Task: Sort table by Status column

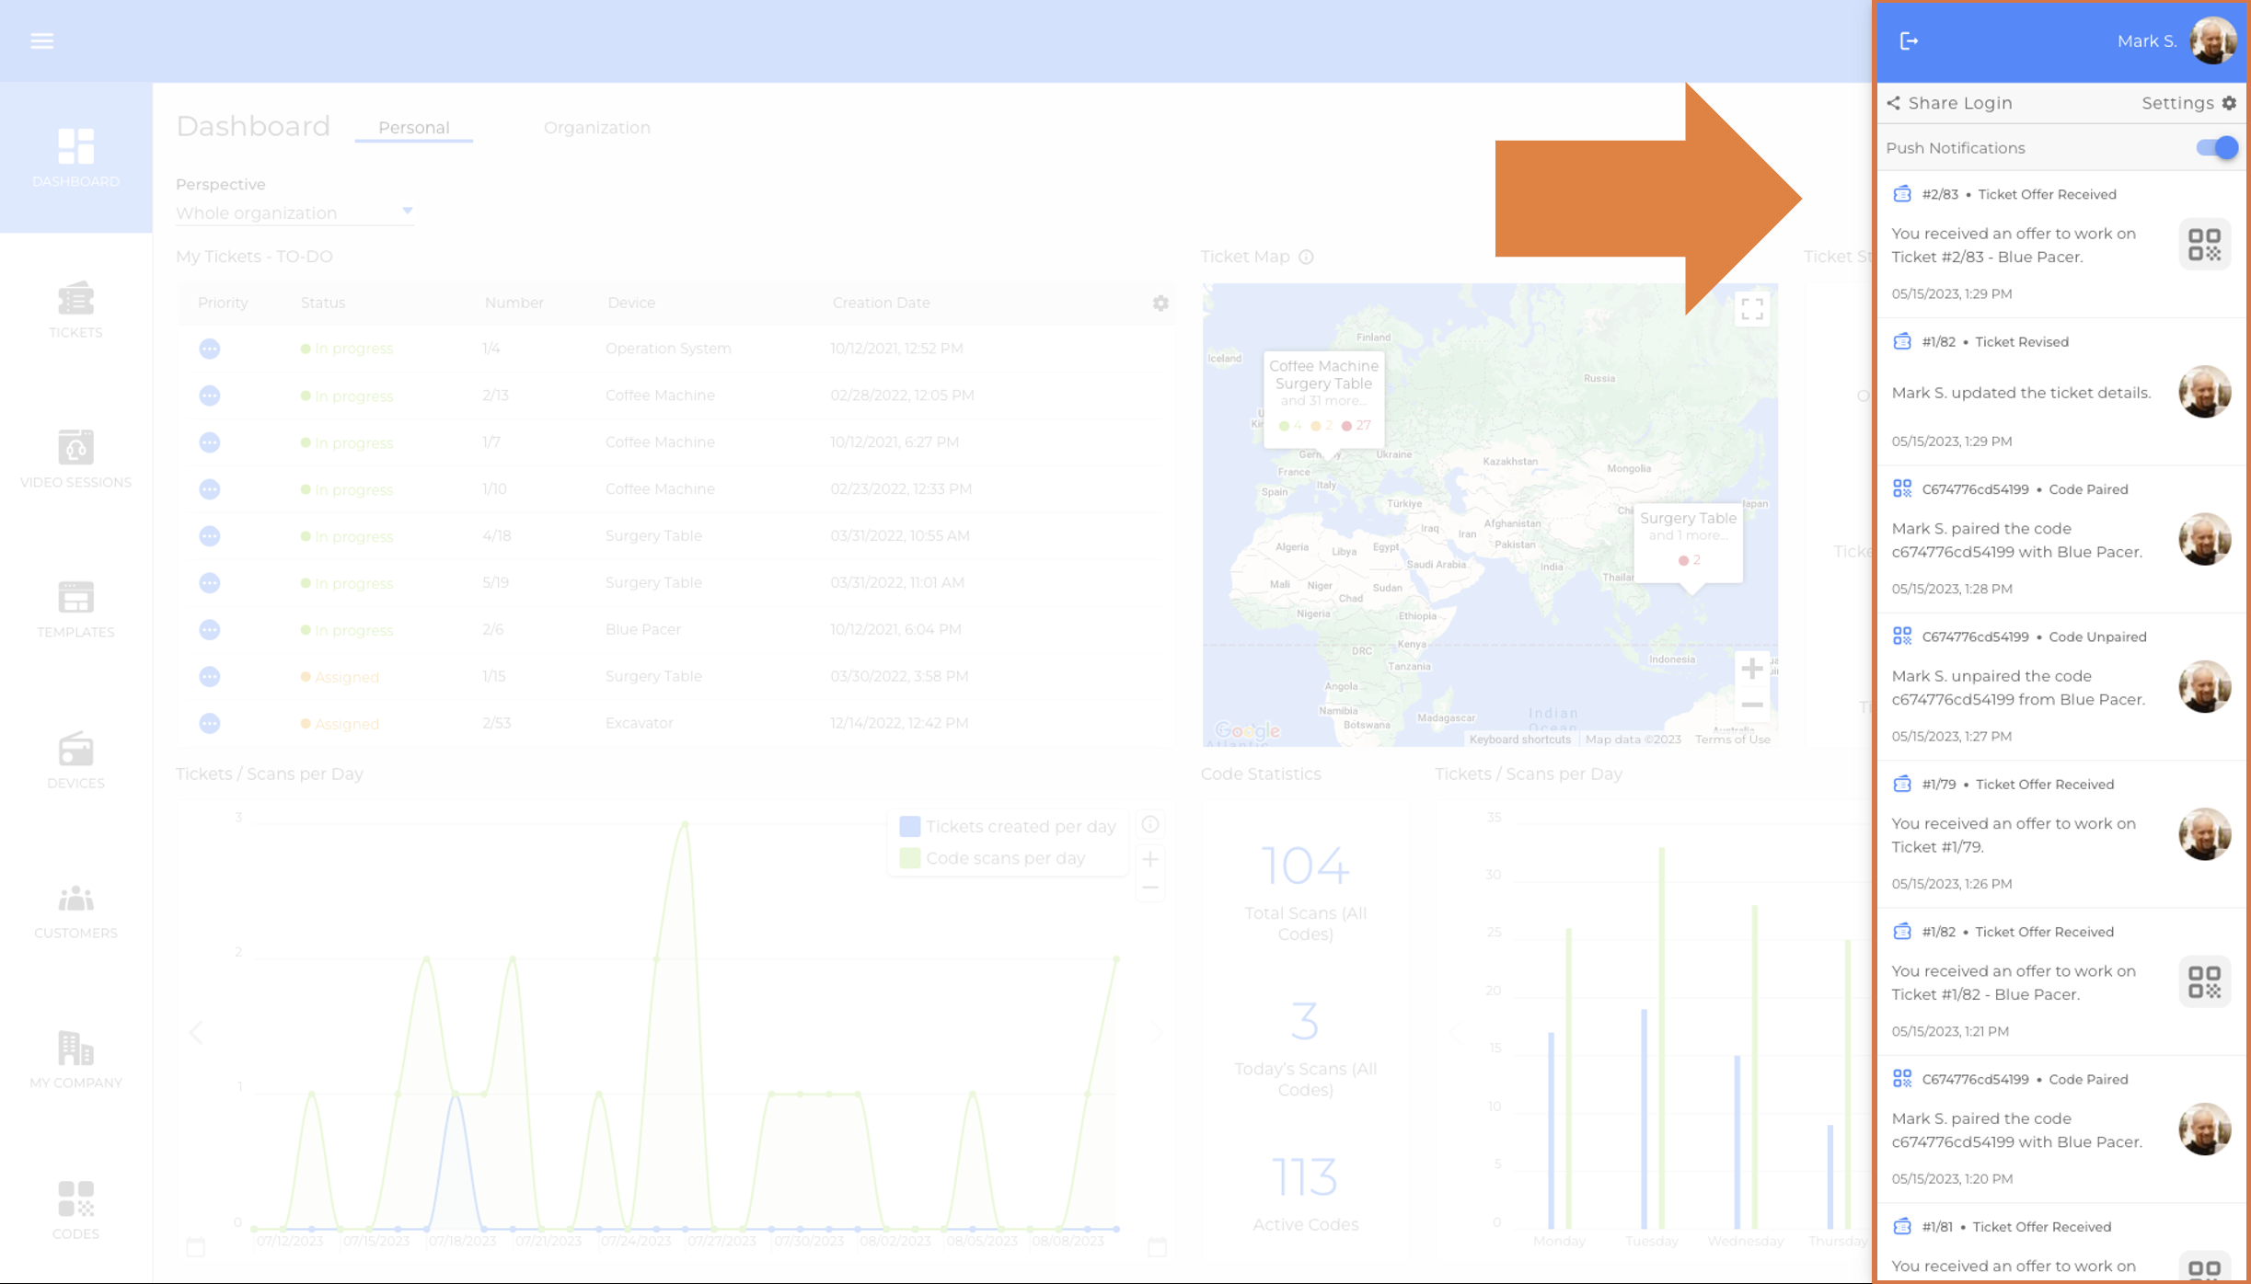Action: point(323,303)
